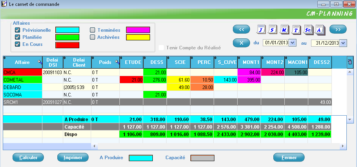Click the red En Cours color swatch
The width and height of the screenshot is (357, 167).
(67, 45)
